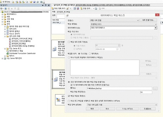
Task: Collapse the 유지 관리 계획 folder
Action: (x=5, y=36)
